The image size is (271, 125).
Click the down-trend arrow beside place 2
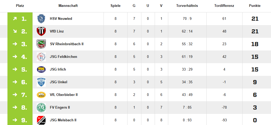click(15, 31)
